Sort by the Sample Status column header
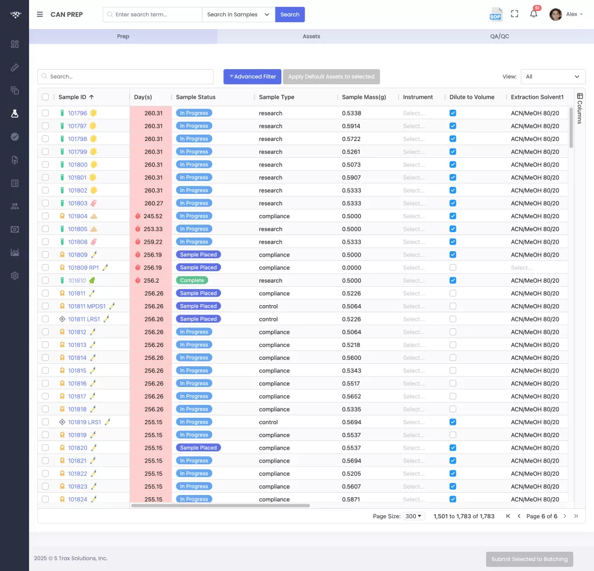 click(195, 97)
